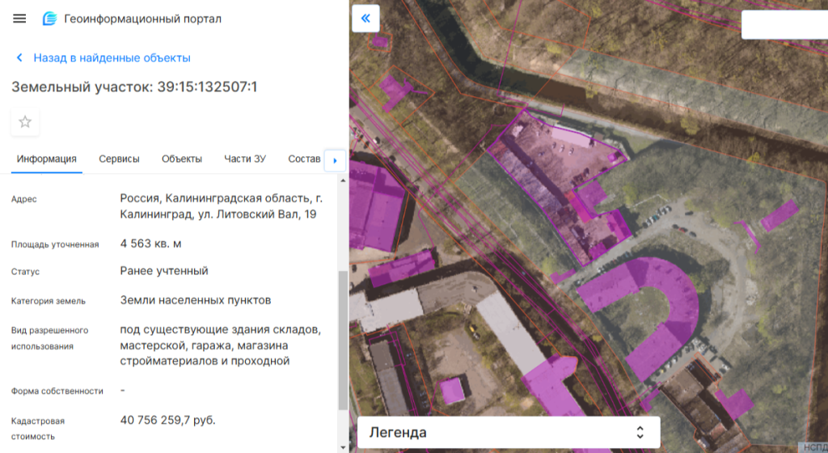Select the Части ЗУ tab
828x453 pixels.
tap(245, 159)
